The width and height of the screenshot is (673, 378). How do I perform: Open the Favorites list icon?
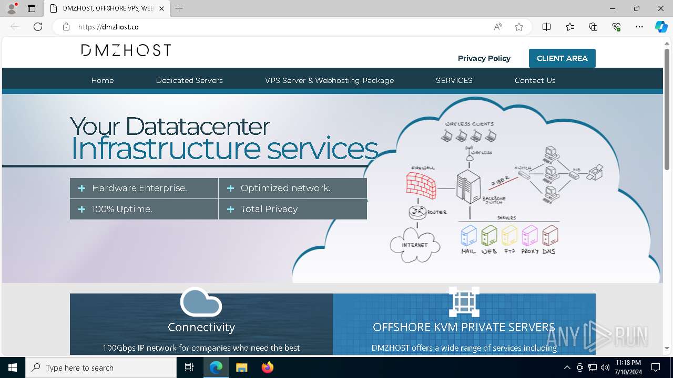click(x=570, y=27)
